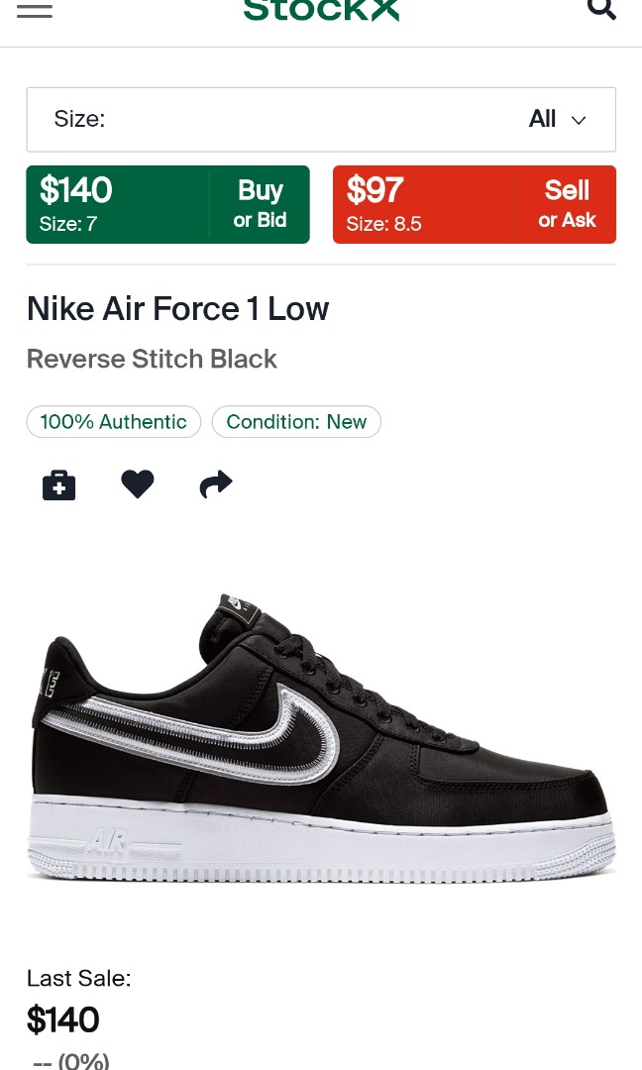The height and width of the screenshot is (1070, 642).
Task: Select the Condition: New badge
Action: 295,421
